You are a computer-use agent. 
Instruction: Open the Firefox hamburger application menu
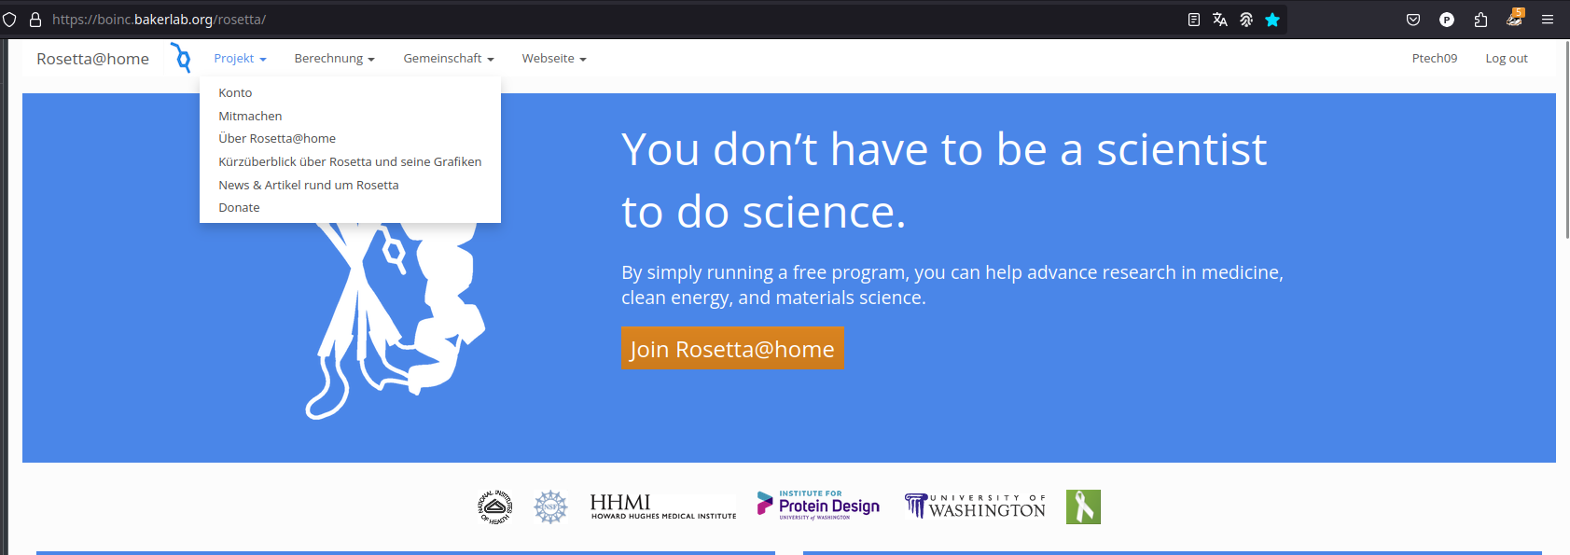(x=1548, y=20)
